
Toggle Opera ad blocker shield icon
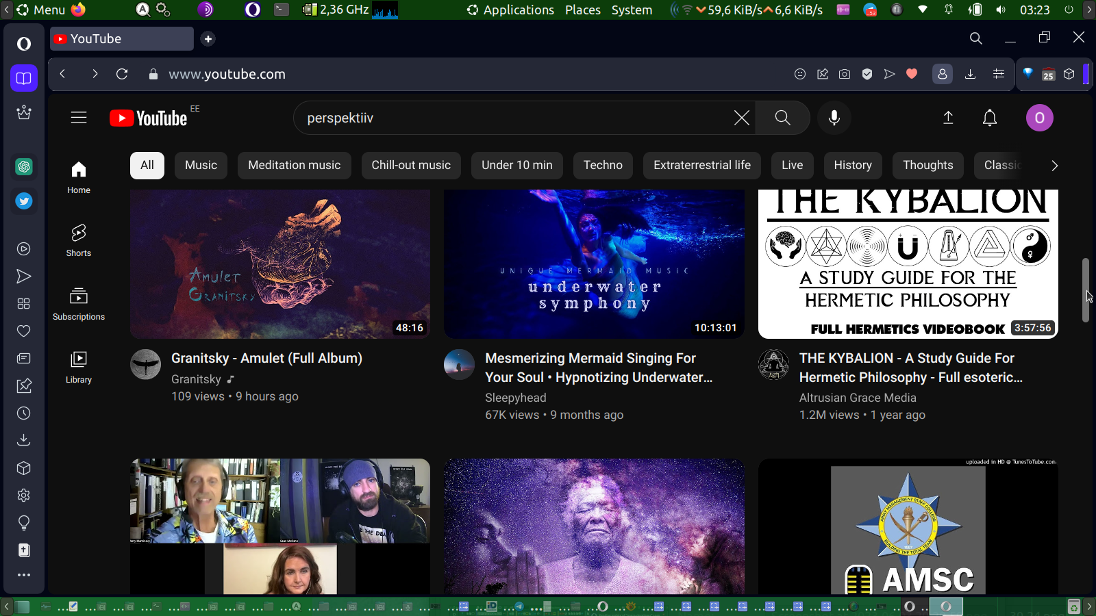pos(867,74)
